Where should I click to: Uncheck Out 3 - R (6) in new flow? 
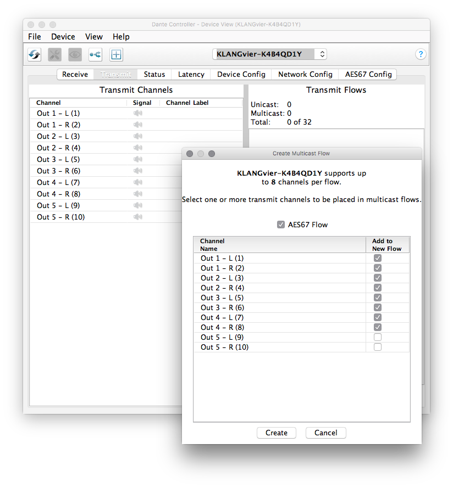[x=378, y=307]
